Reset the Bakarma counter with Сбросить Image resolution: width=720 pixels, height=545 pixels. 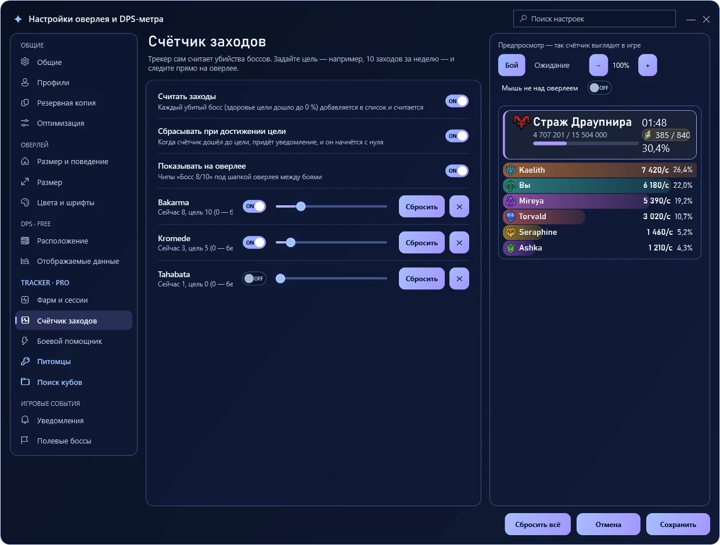click(422, 206)
